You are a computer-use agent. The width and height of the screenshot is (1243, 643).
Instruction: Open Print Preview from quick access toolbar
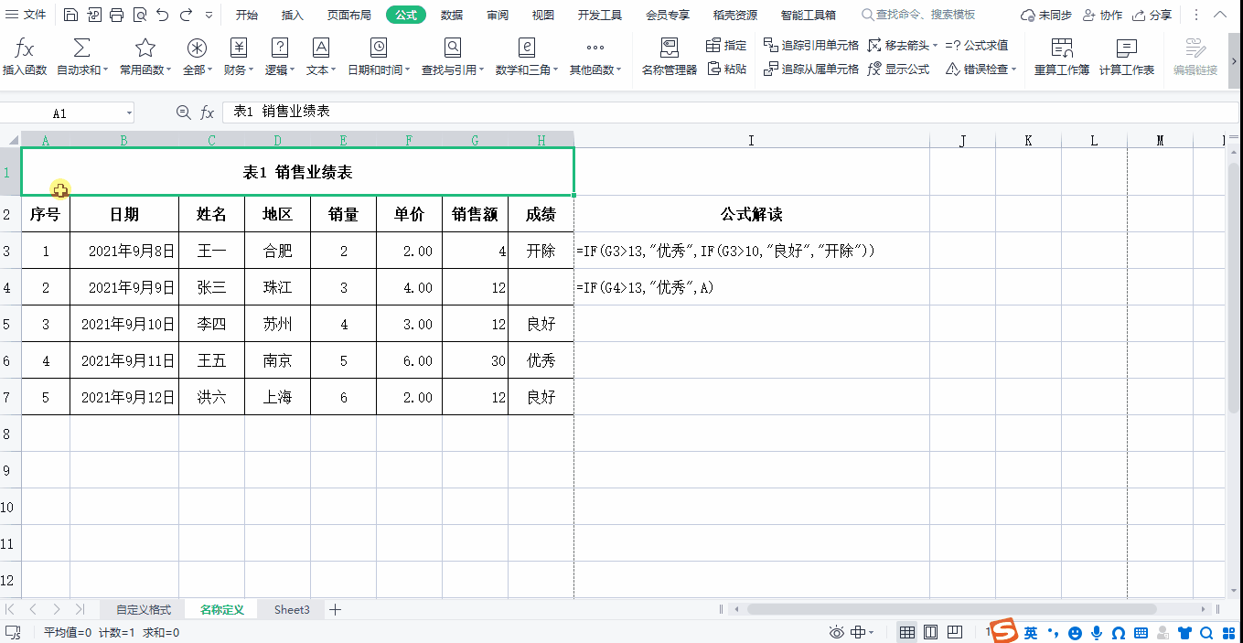coord(139,15)
